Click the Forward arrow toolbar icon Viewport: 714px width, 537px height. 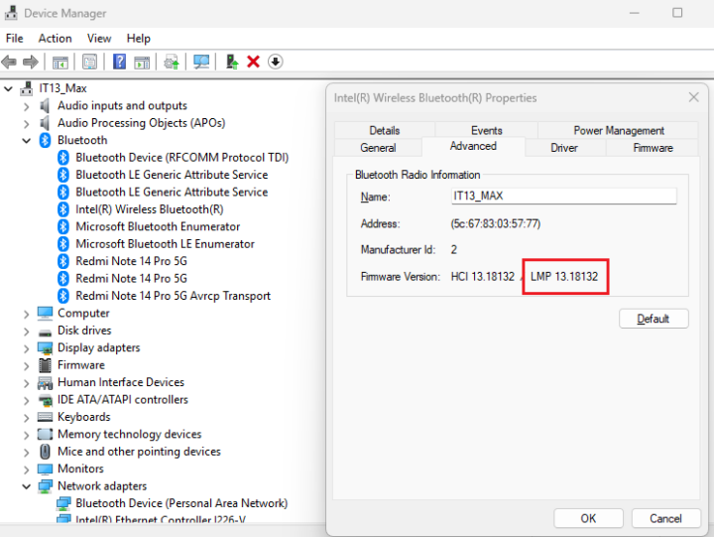point(31,62)
